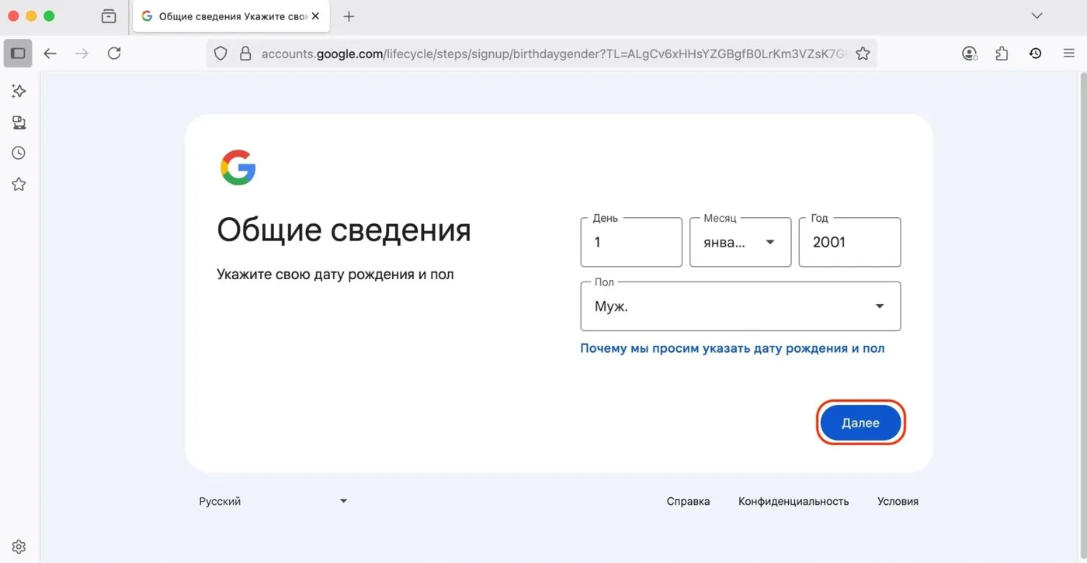Open the Месяц dropdown
This screenshot has height=563, width=1087.
pos(740,242)
